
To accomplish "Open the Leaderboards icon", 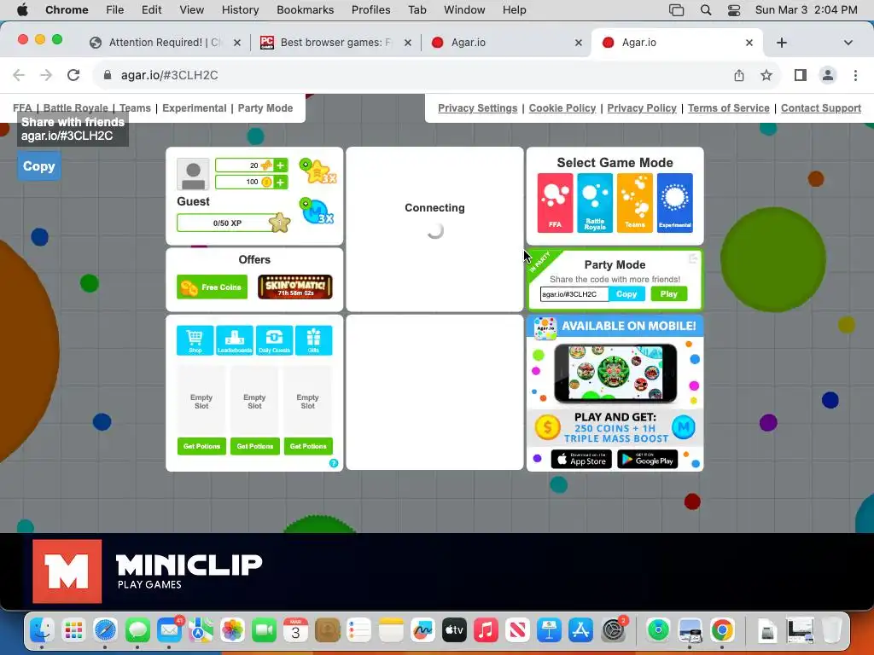I will (235, 339).
